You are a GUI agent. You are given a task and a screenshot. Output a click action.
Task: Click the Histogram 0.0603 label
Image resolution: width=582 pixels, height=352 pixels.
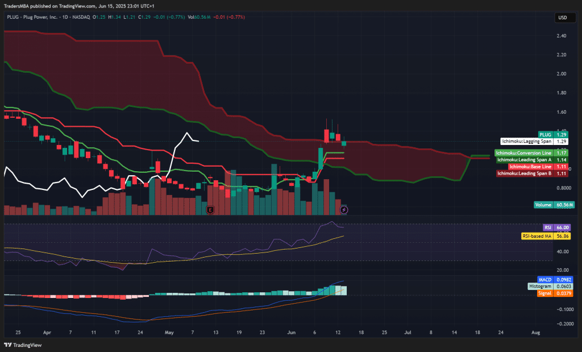(x=550, y=287)
